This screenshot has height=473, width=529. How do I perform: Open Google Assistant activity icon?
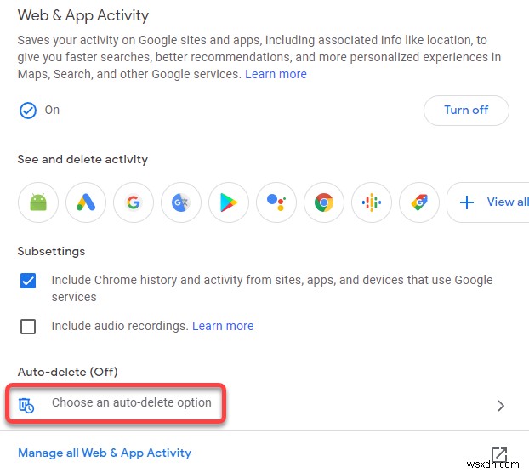276,202
